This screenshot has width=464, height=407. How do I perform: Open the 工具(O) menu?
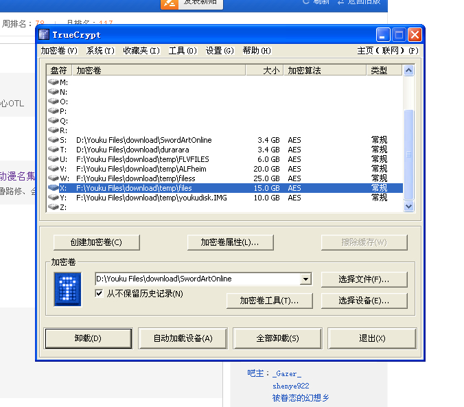pyautogui.click(x=183, y=51)
